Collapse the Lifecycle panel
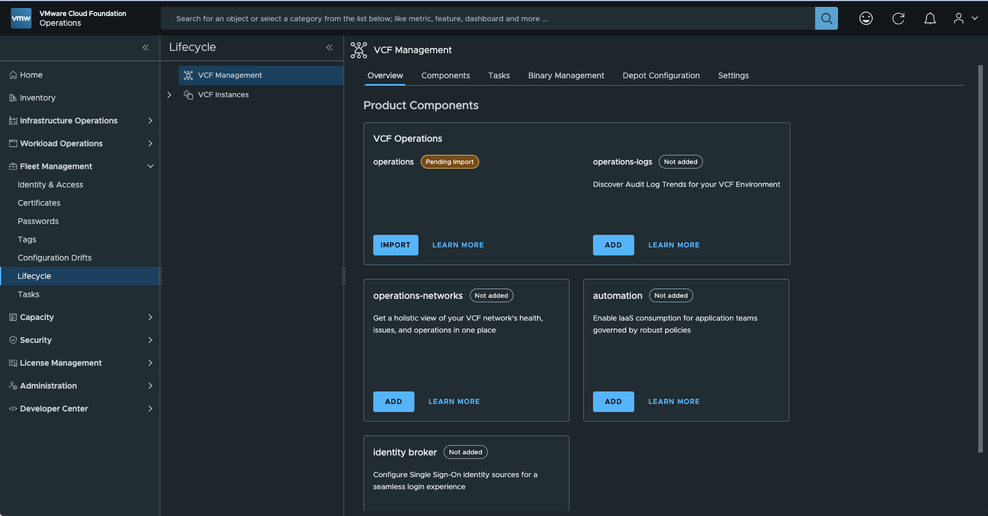Viewport: 988px width, 516px height. [x=329, y=47]
